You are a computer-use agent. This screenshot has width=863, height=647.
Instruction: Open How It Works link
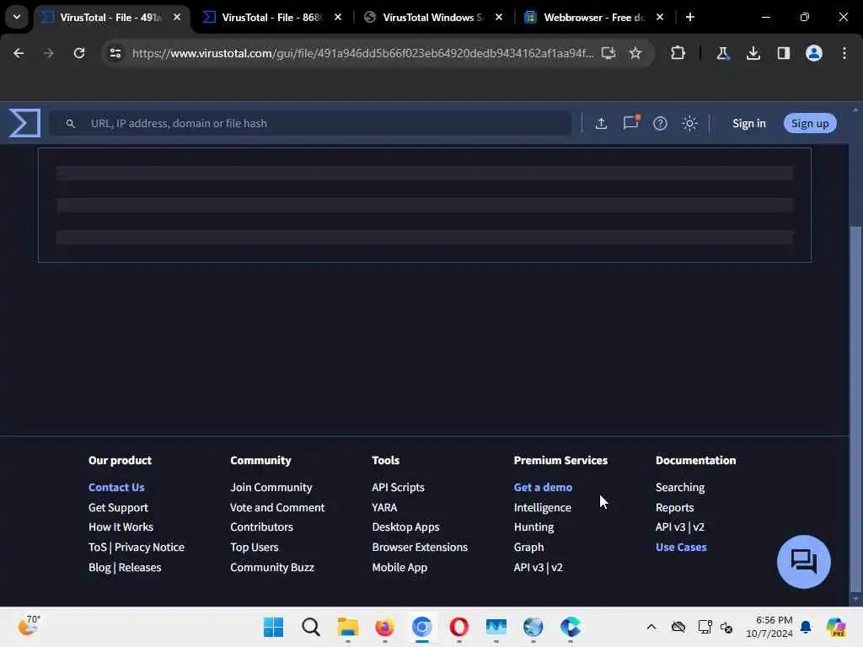tap(121, 527)
